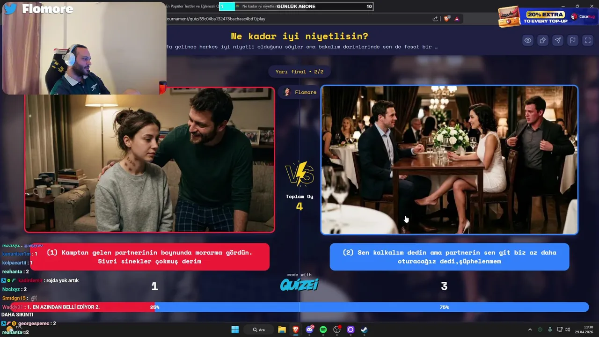Viewport: 599px width, 337px height.
Task: Open the Brave Shields lion icon
Action: 447,19
